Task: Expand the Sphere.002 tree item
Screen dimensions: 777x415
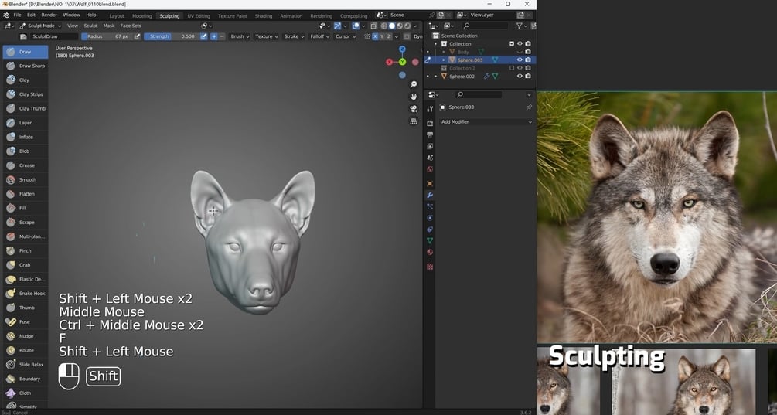Action: click(x=436, y=77)
